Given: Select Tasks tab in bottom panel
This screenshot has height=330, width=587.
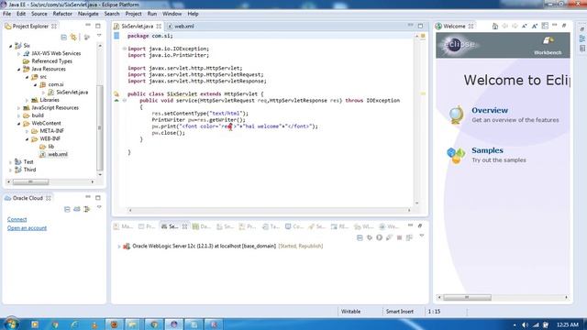Looking at the screenshot, I should click(271, 226).
